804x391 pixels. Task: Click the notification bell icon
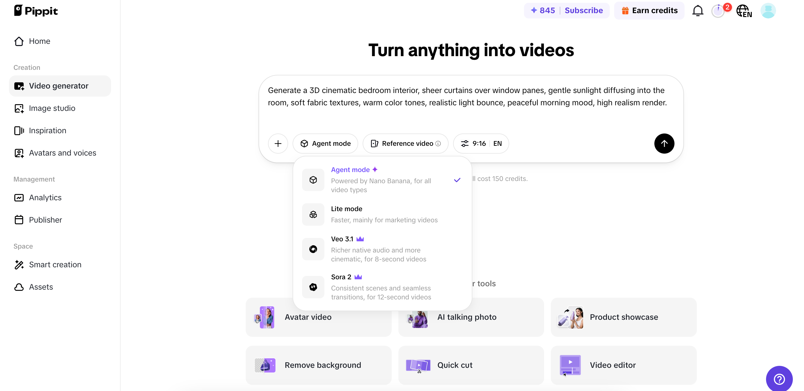coord(698,11)
